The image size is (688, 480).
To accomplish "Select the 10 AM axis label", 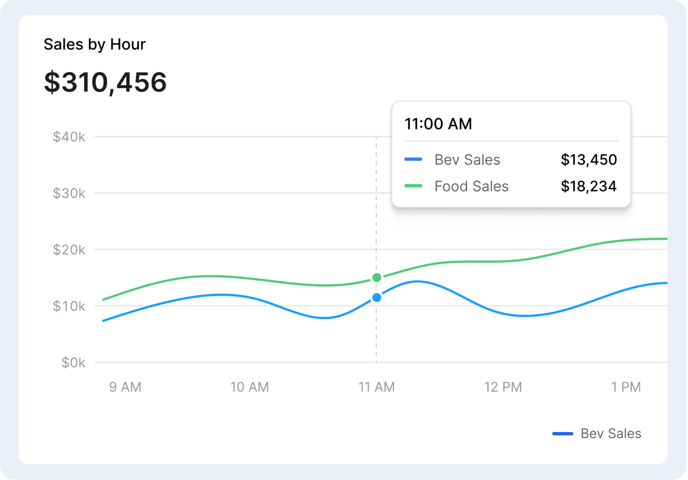I will (249, 387).
